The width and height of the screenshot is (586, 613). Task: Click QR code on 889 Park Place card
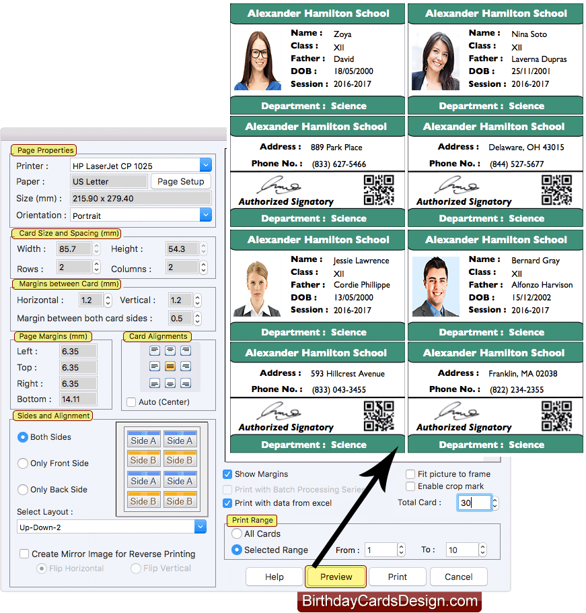click(x=379, y=190)
